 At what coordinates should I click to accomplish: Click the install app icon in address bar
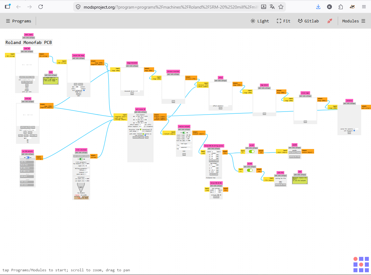coord(264,7)
